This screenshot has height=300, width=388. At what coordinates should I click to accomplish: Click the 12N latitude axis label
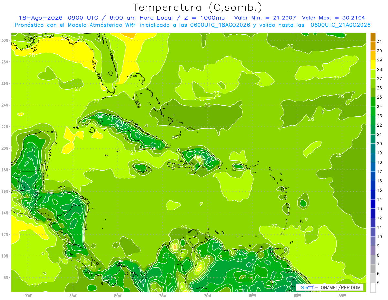5,234
